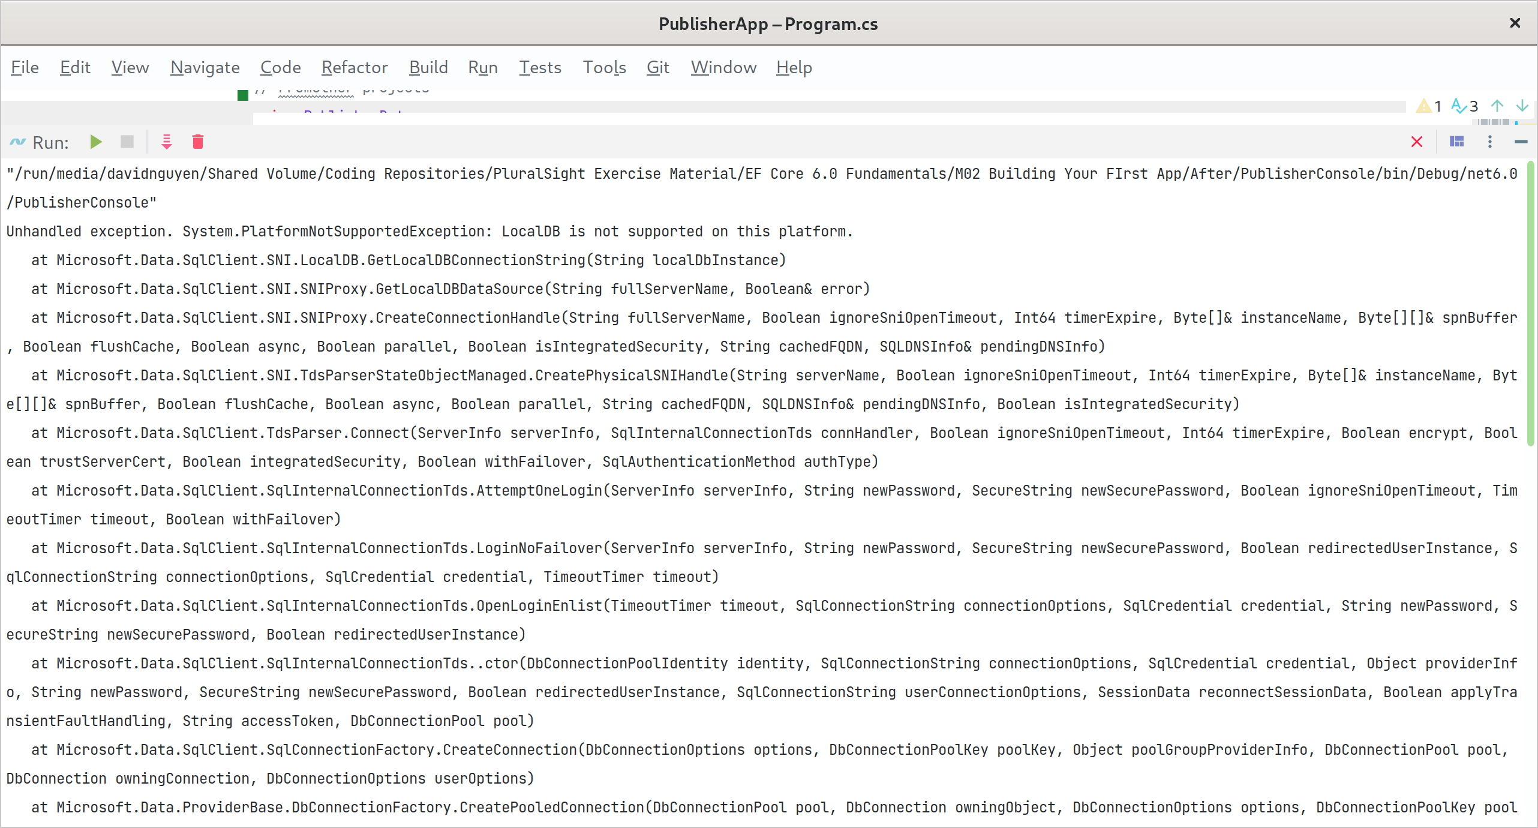Click the layout settings icon in Run panel
The width and height of the screenshot is (1538, 828).
point(1457,142)
